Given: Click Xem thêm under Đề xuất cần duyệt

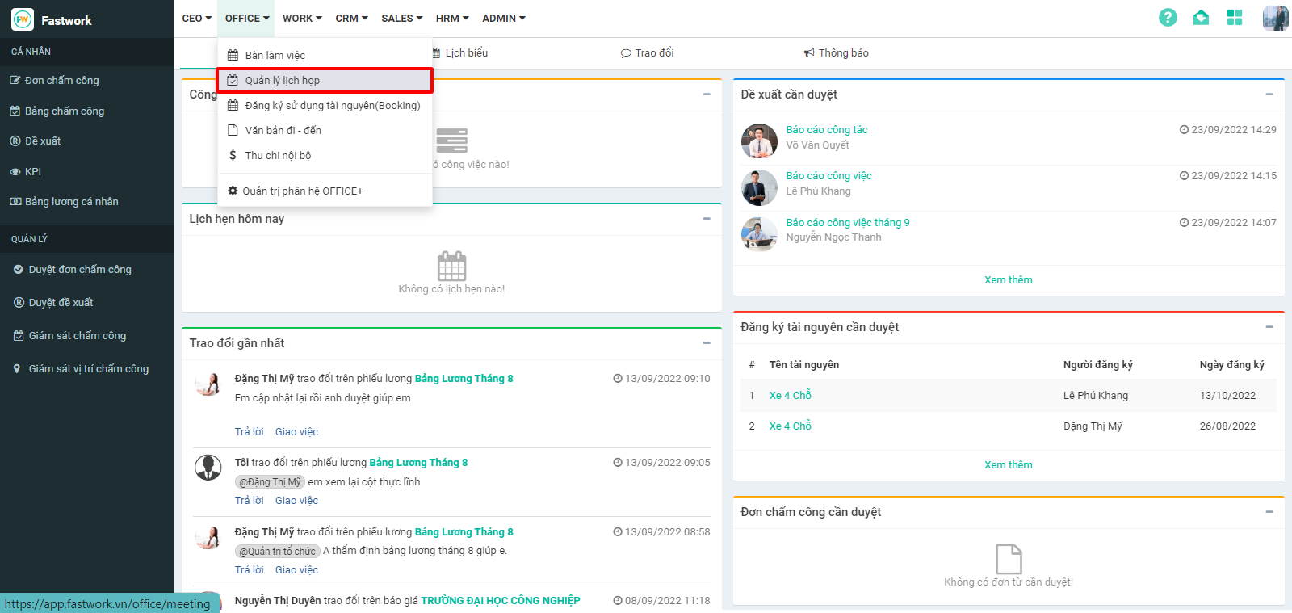Looking at the screenshot, I should pyautogui.click(x=1008, y=280).
